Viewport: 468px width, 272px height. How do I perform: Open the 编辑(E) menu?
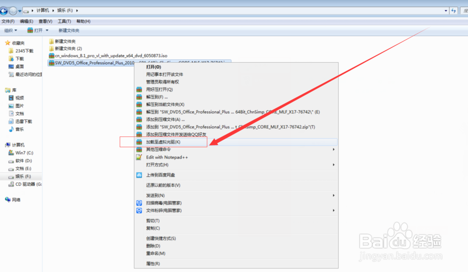click(27, 21)
